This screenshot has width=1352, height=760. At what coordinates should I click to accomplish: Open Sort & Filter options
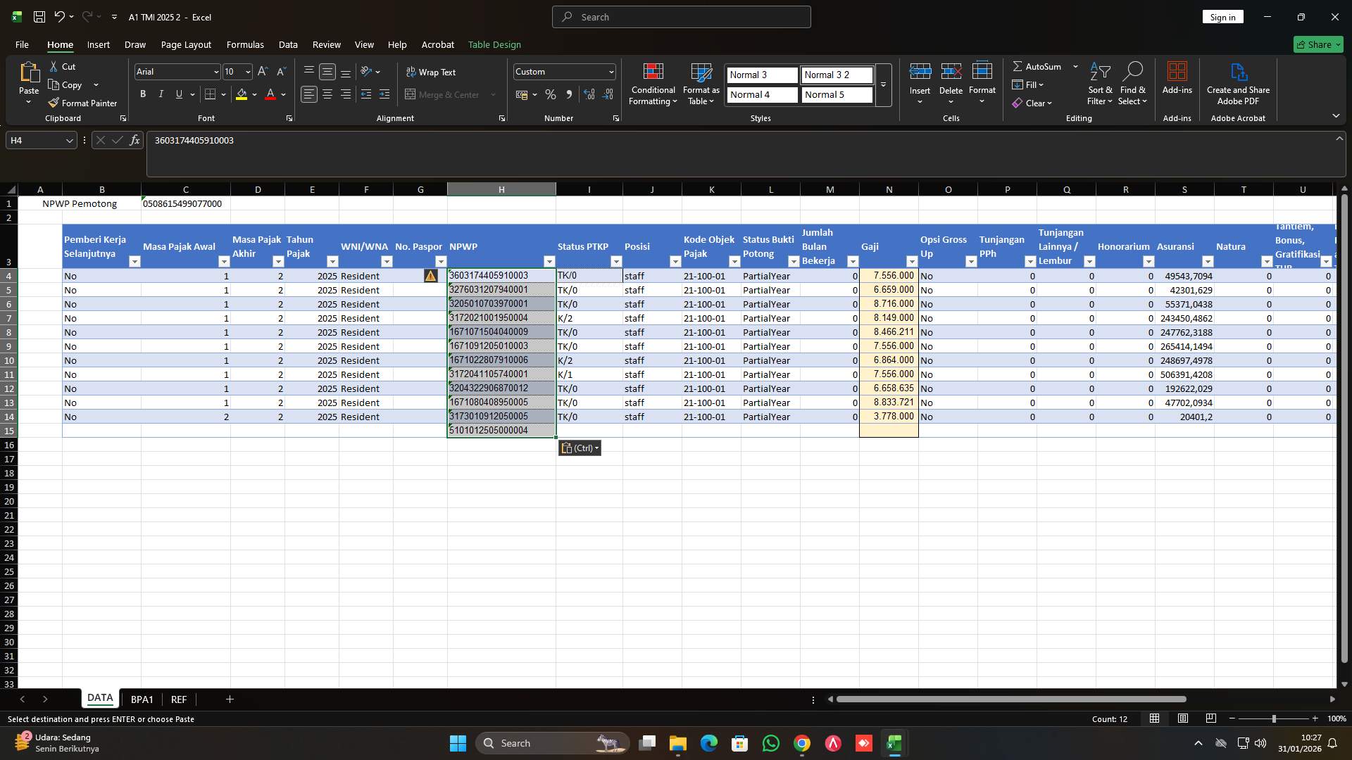click(x=1100, y=84)
